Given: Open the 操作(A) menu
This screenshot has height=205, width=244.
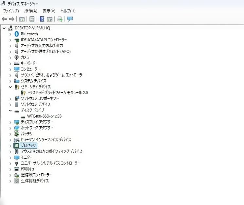Looking at the screenshot, I should pos(31,11).
